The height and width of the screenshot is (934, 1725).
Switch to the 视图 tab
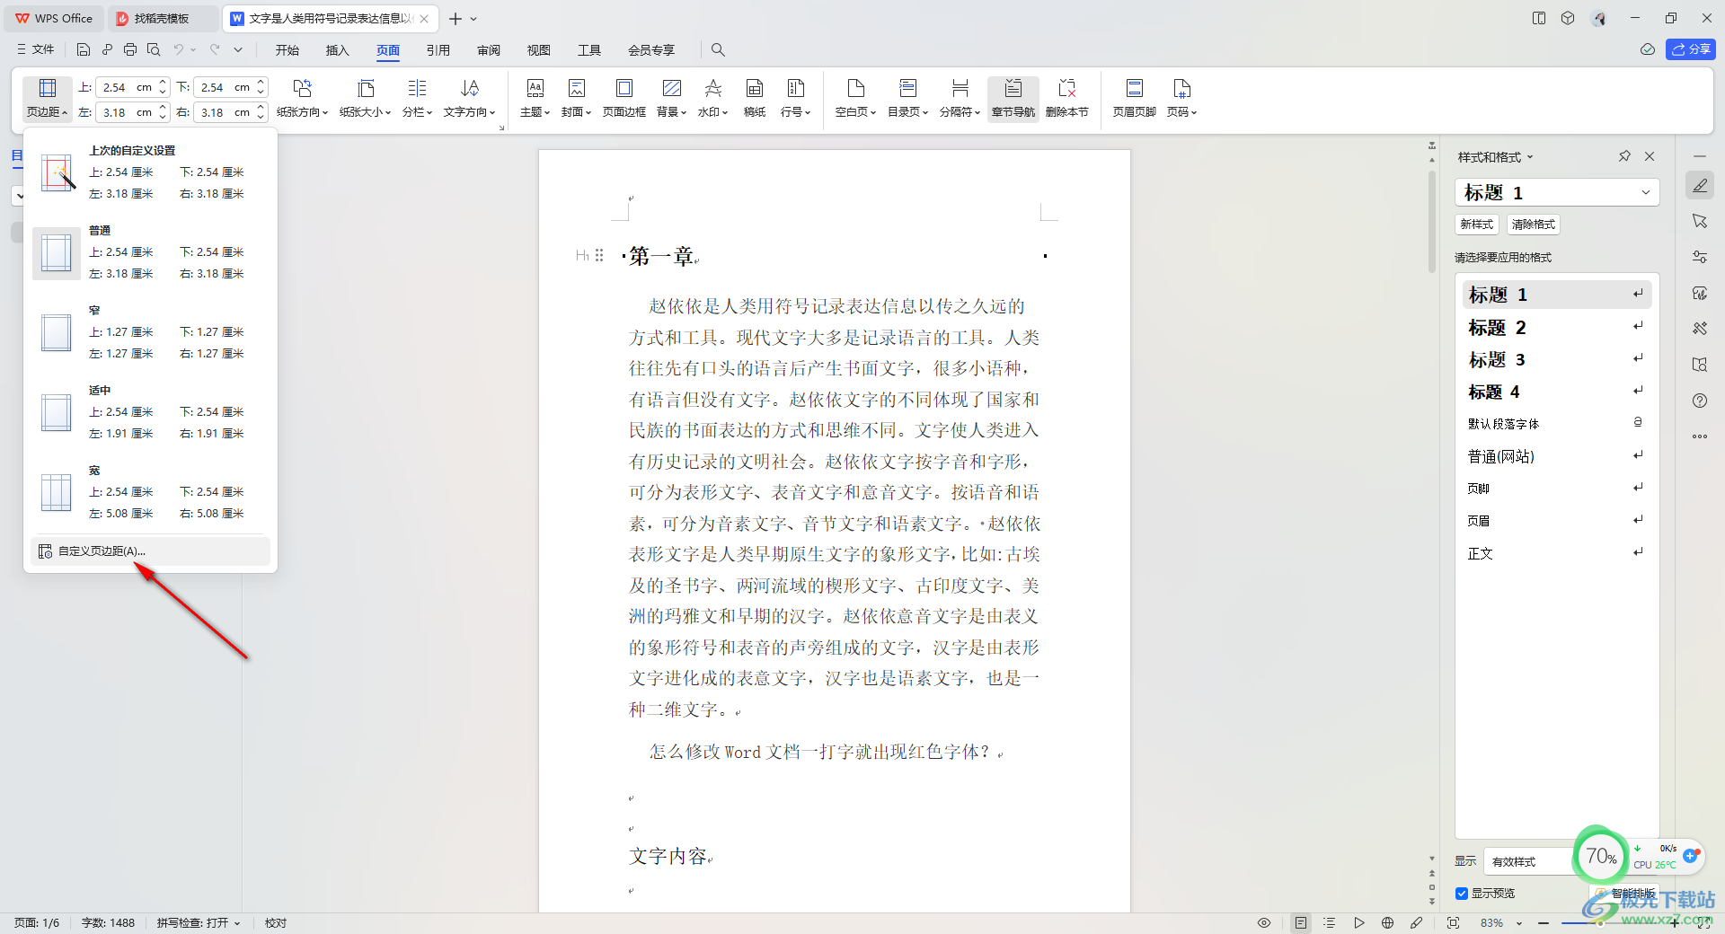pos(539,50)
